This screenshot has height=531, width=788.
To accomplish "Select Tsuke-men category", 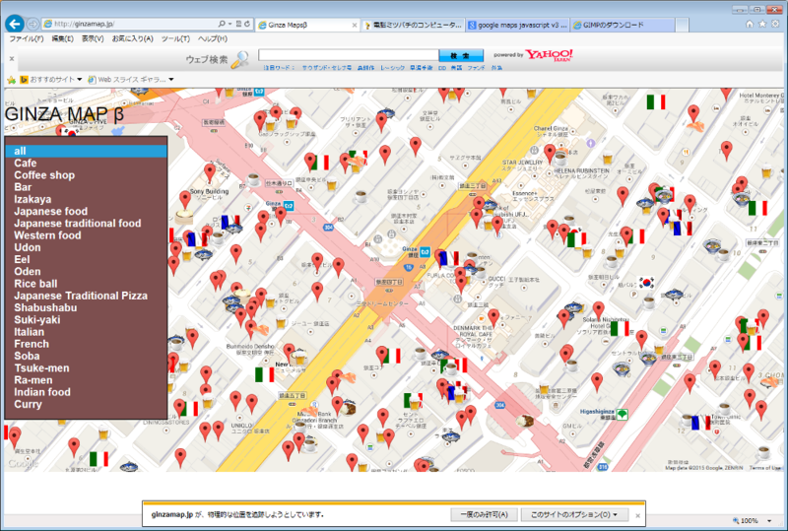I will [86, 368].
